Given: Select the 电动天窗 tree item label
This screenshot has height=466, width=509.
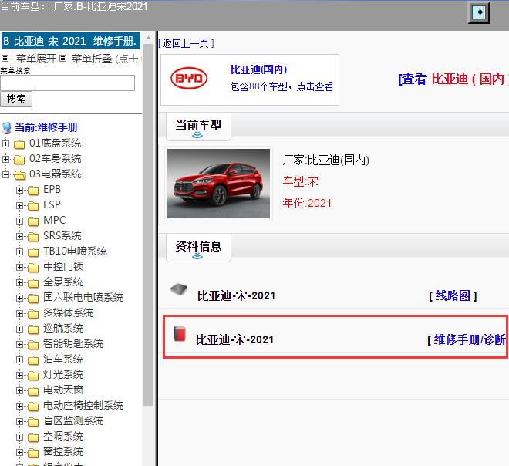Looking at the screenshot, I should point(63,390).
